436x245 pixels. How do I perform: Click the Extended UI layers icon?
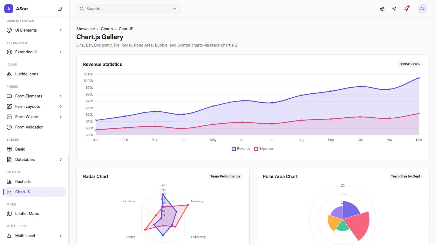pyautogui.click(x=9, y=52)
